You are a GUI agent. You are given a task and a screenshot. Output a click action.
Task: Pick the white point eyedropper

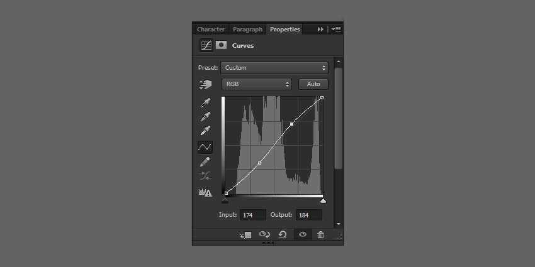tap(205, 131)
